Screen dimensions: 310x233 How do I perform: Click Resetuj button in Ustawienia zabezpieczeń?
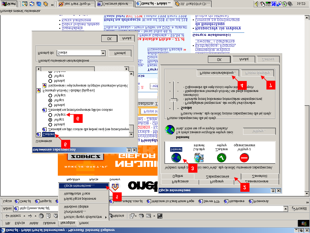pyautogui.click(x=120, y=53)
